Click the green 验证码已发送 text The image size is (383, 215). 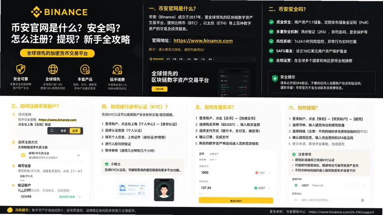[x=67, y=197]
